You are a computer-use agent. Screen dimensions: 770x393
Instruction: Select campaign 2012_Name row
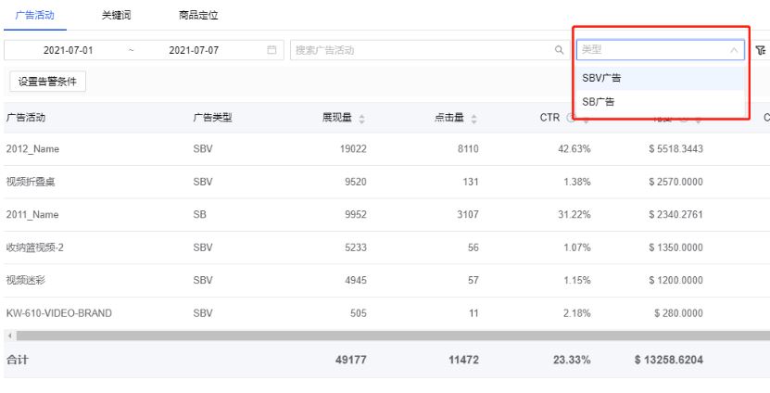(387, 149)
